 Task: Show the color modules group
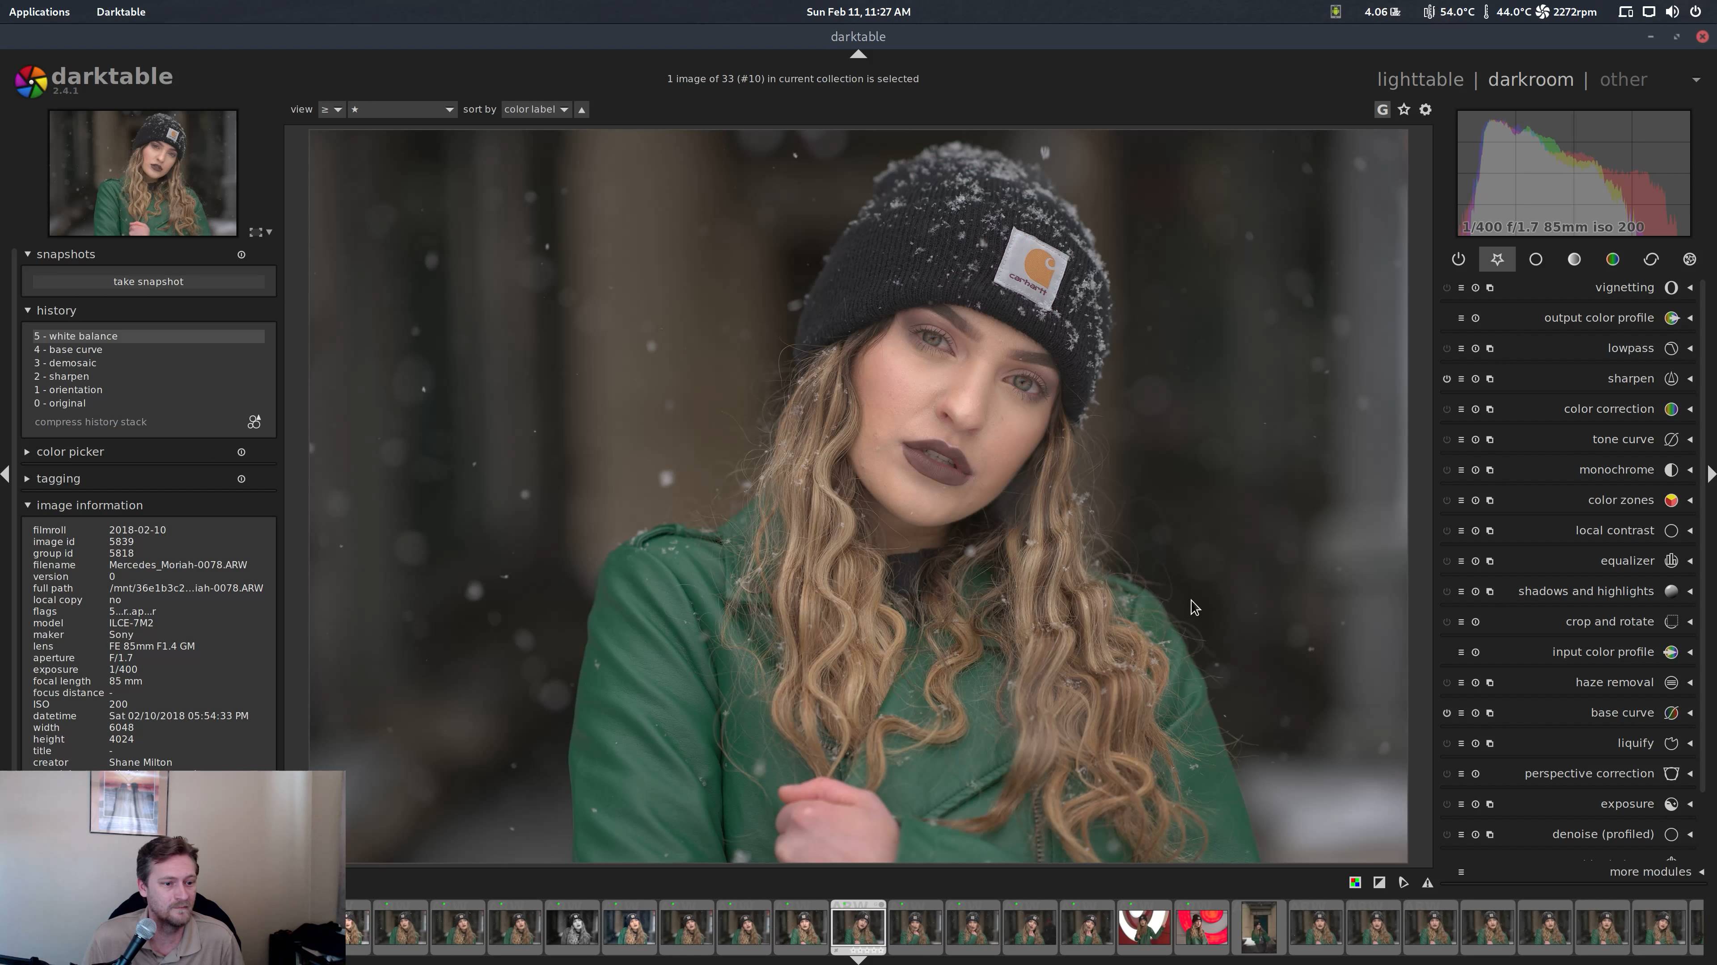1612,259
